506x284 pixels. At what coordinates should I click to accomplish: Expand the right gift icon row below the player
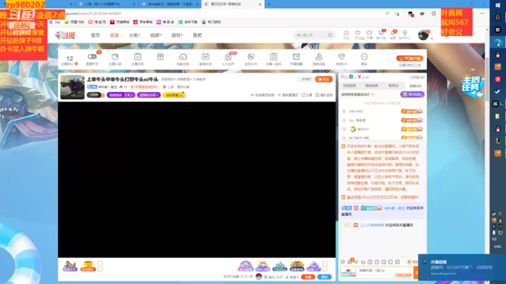pos(325,266)
